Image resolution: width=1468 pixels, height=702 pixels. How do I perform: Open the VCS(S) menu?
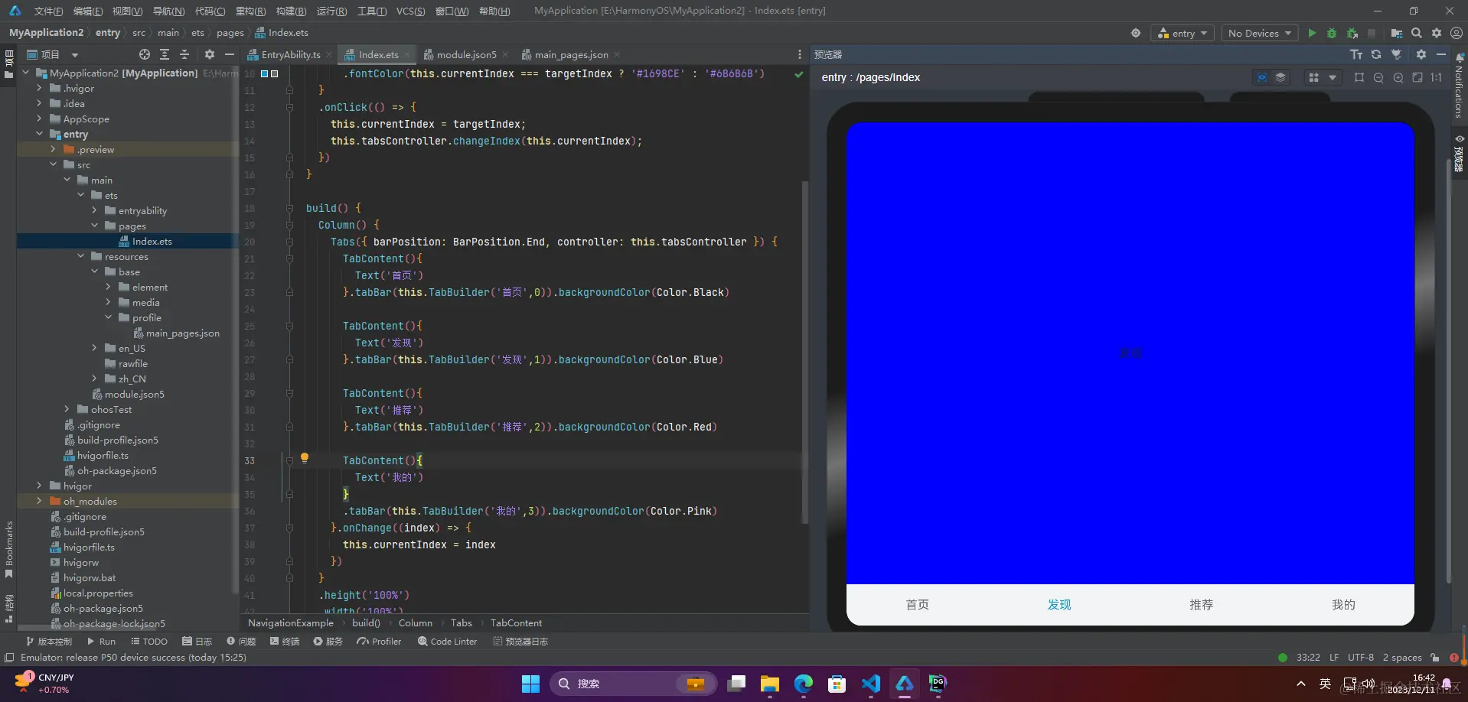[410, 11]
